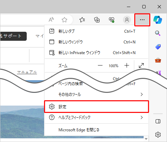Minimize the browser window
This screenshot has height=142, width=167.
(129, 7)
